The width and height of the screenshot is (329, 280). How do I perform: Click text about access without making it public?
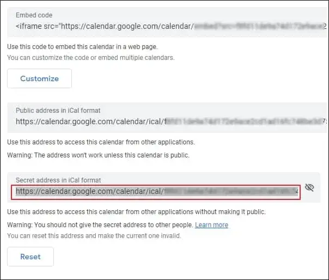pyautogui.click(x=136, y=212)
